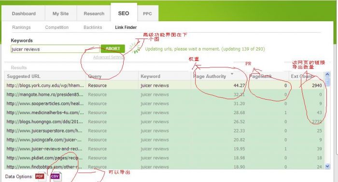Image resolution: width=338 pixels, height=182 pixels.
Task: Export results as PDF
Action: click(40, 177)
